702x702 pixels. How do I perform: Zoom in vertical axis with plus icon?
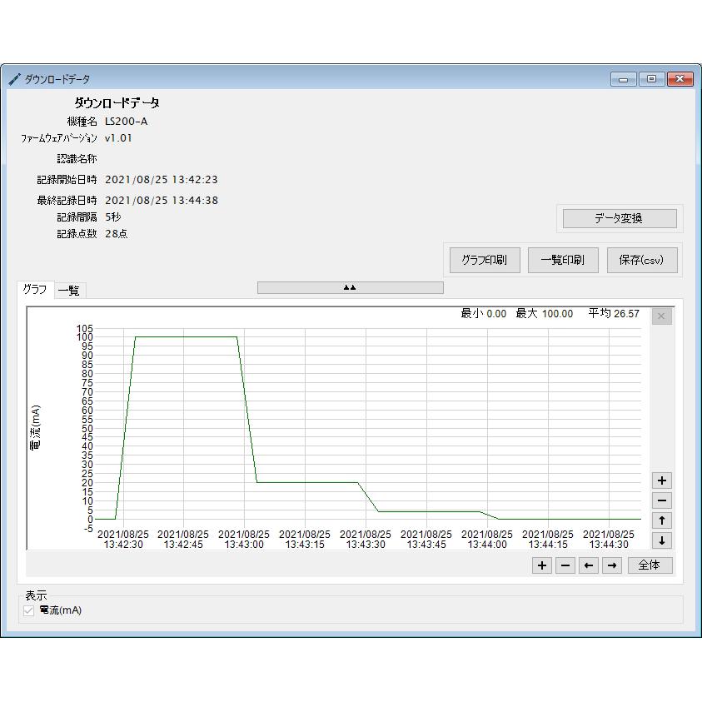point(662,480)
